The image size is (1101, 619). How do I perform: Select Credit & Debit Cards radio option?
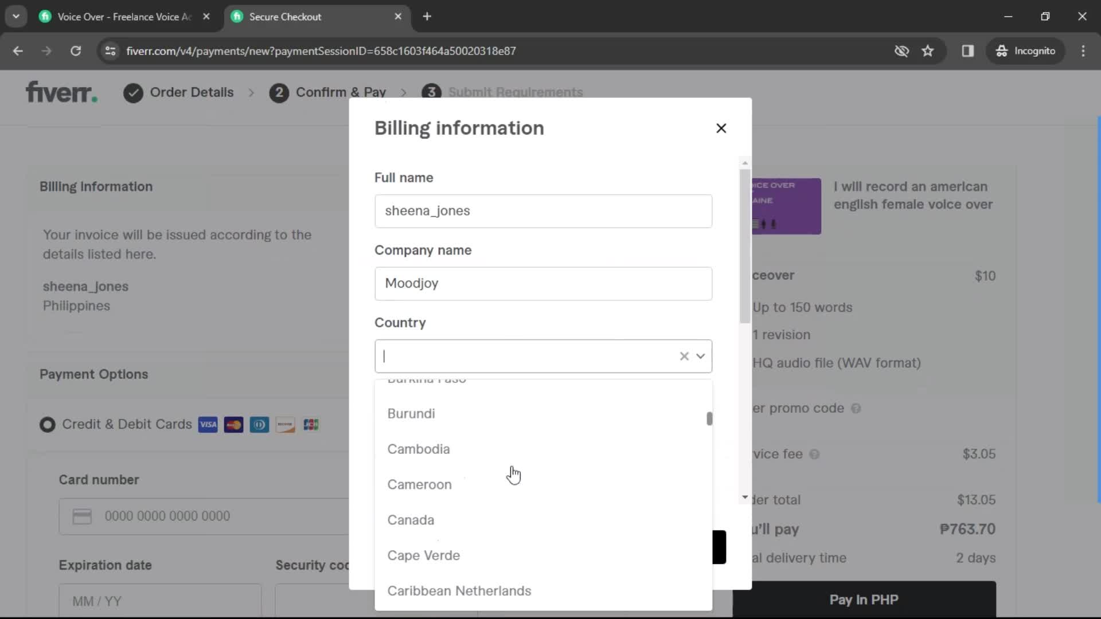pyautogui.click(x=48, y=425)
